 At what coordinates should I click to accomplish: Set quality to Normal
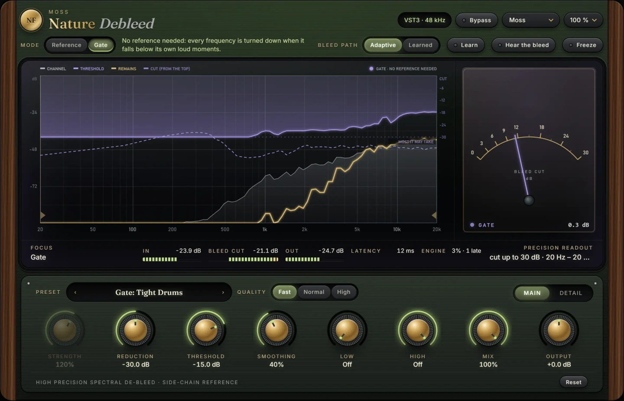click(x=314, y=292)
